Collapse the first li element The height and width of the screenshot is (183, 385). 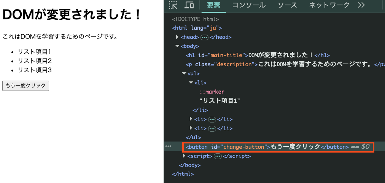191,83
